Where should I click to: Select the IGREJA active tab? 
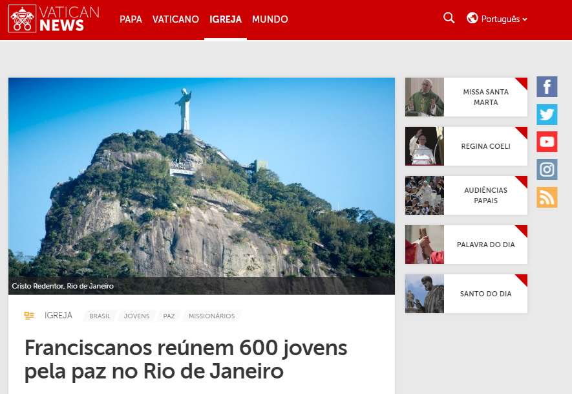pos(226,19)
